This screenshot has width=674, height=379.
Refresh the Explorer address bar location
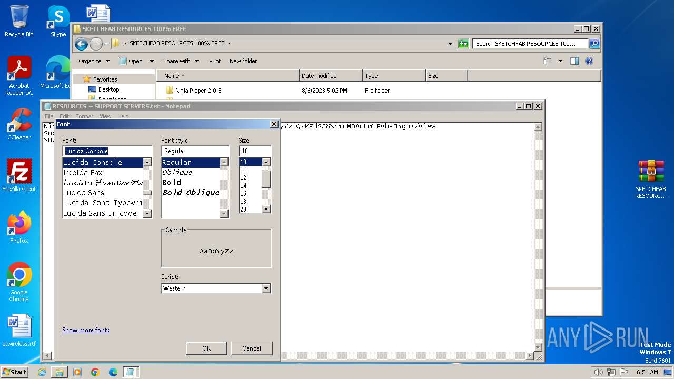click(x=463, y=44)
